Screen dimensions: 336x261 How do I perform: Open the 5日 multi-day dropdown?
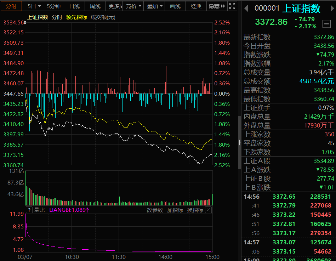pos(34,6)
